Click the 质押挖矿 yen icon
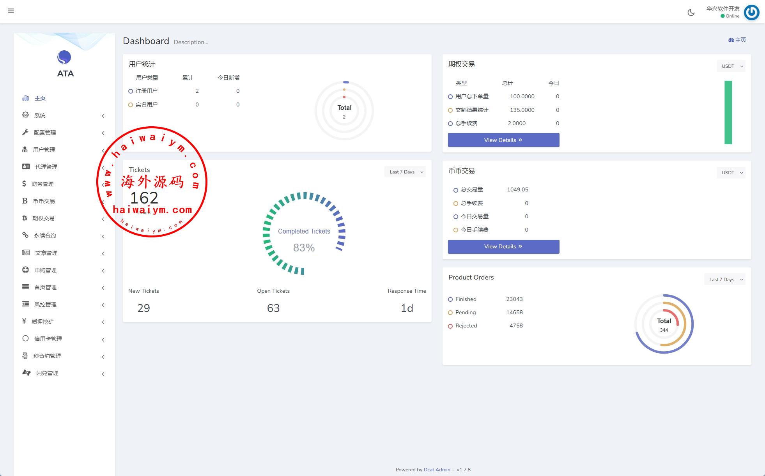 click(24, 321)
